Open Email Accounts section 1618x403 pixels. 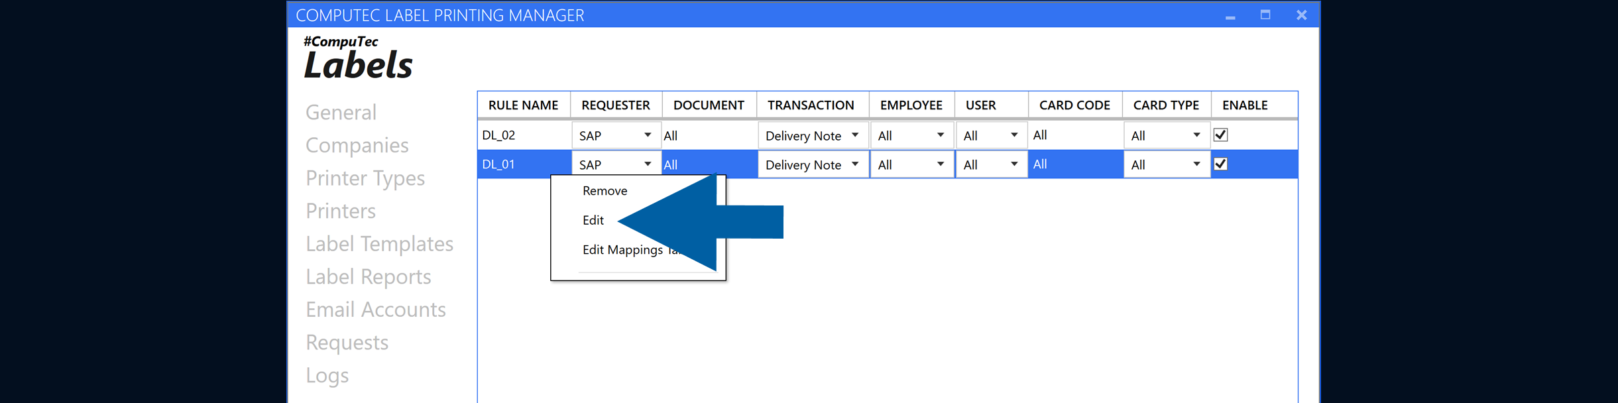[x=375, y=310]
